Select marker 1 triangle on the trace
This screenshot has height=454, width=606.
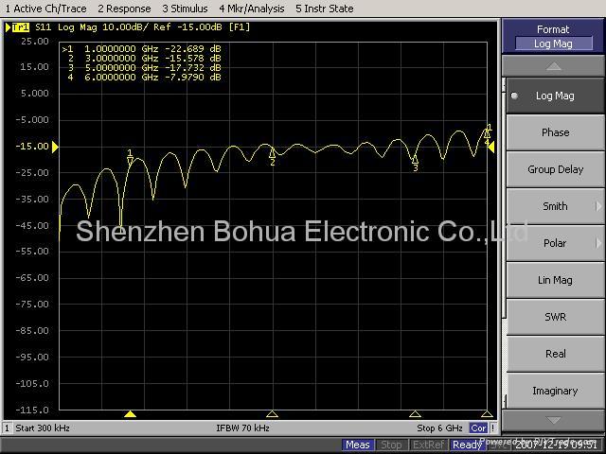[130, 156]
